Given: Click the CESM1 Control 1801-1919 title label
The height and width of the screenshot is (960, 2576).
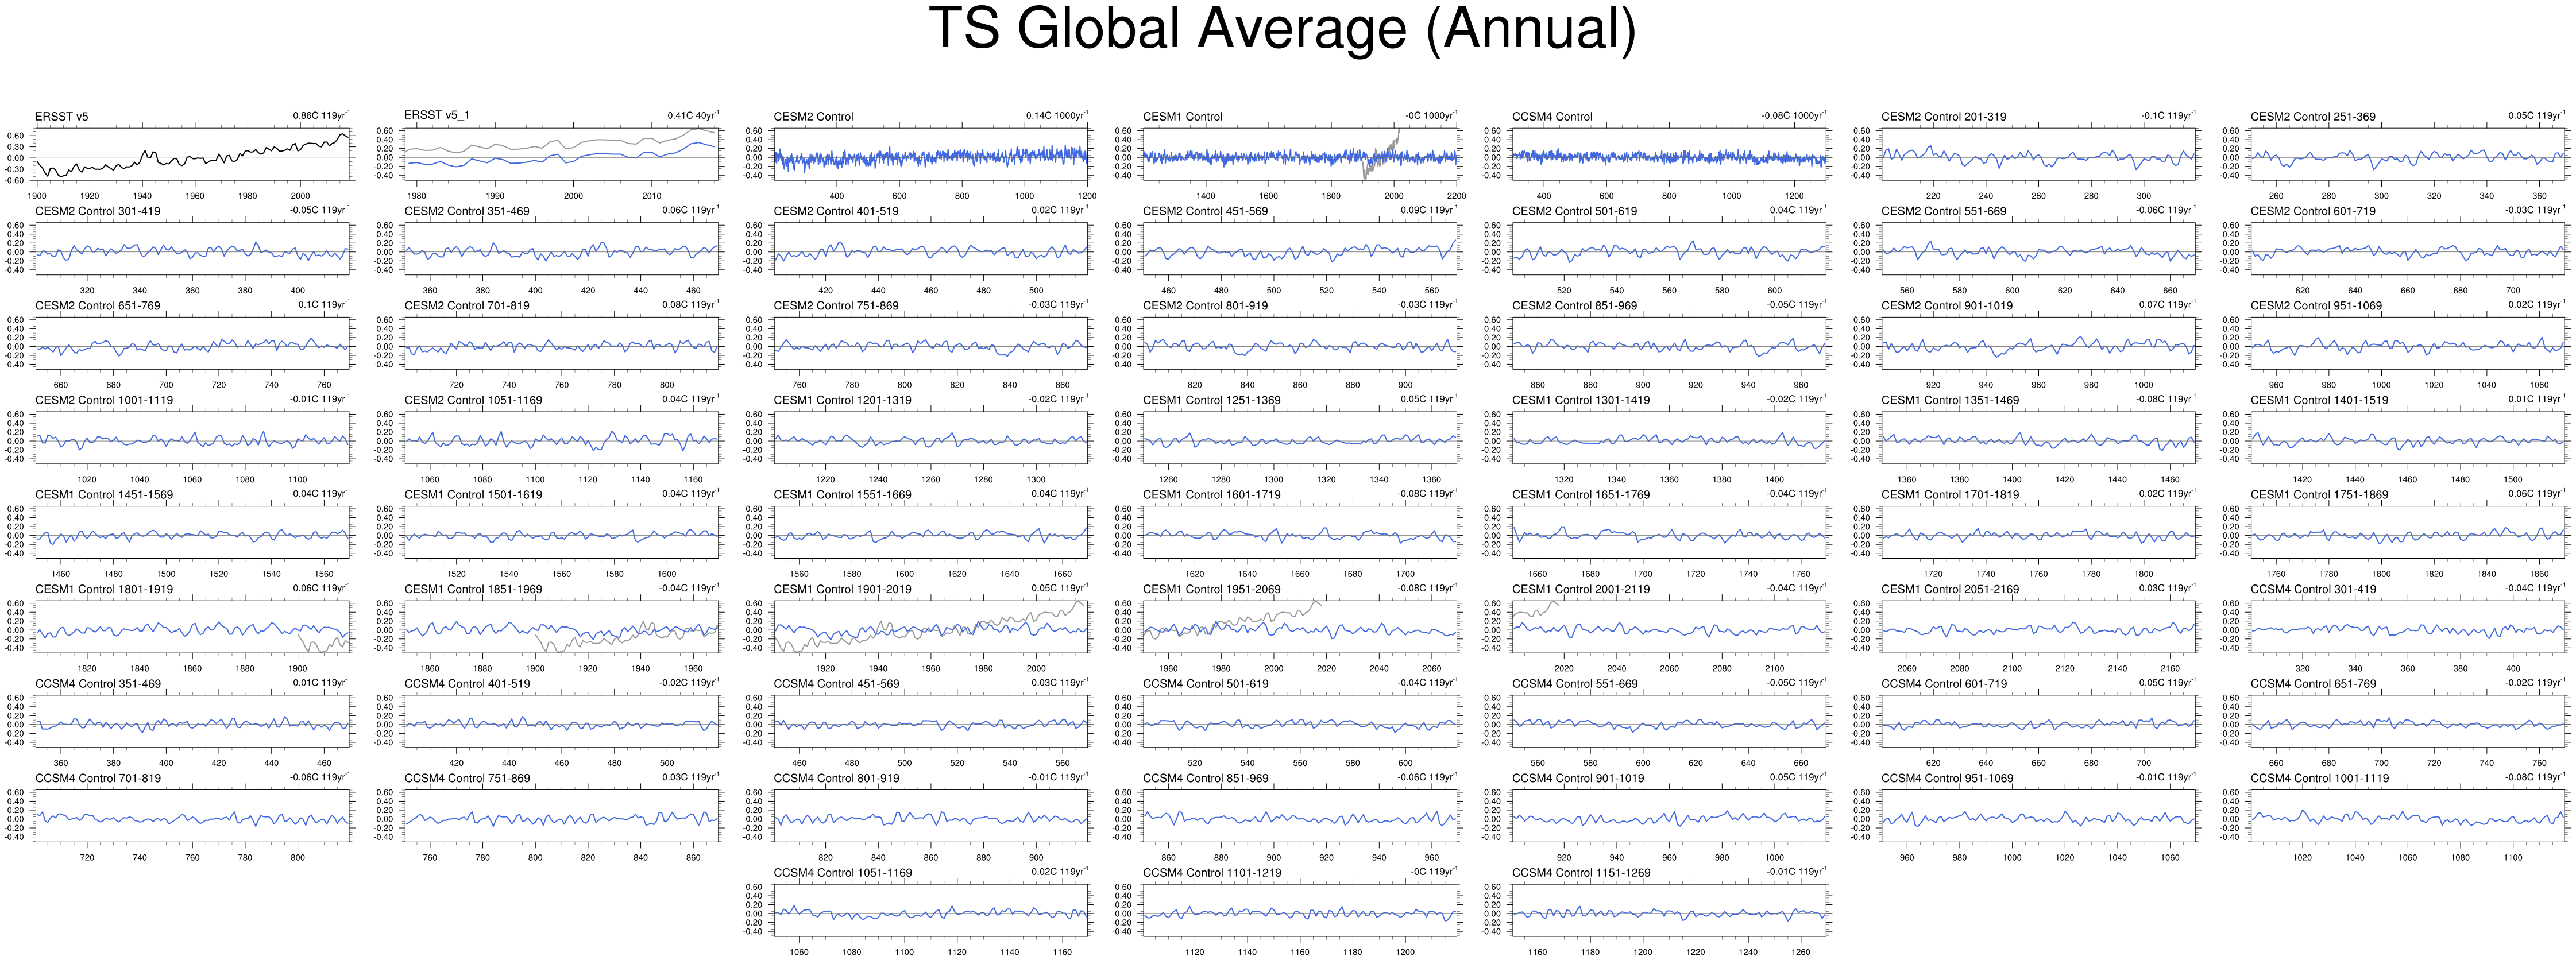Looking at the screenshot, I should click(x=104, y=589).
